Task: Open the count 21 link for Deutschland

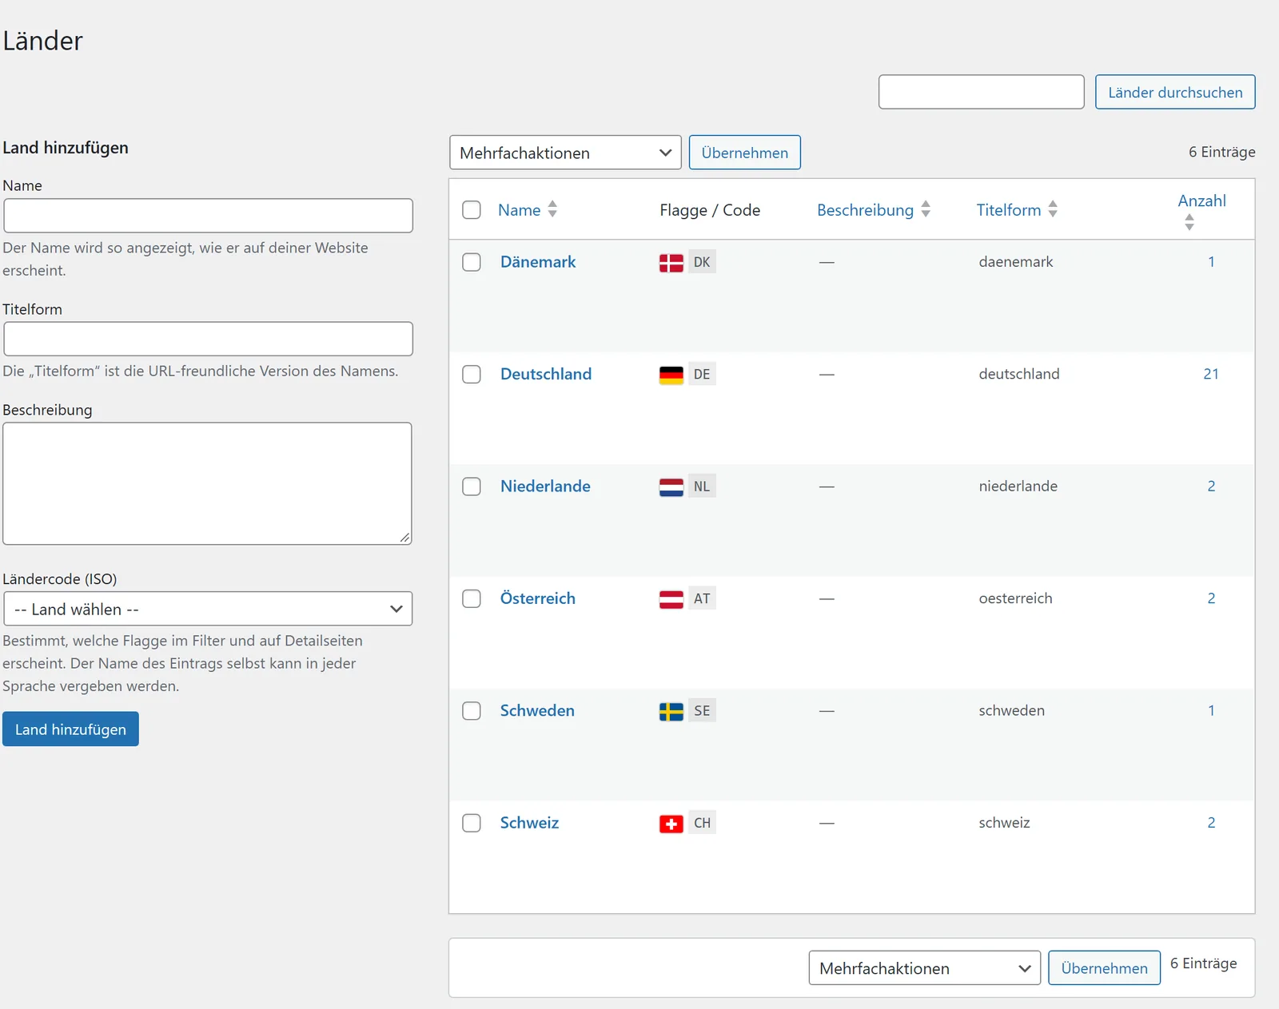Action: (x=1211, y=374)
